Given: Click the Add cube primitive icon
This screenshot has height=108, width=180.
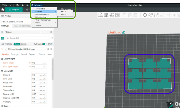Looking at the screenshot, I should click(x=100, y=15).
